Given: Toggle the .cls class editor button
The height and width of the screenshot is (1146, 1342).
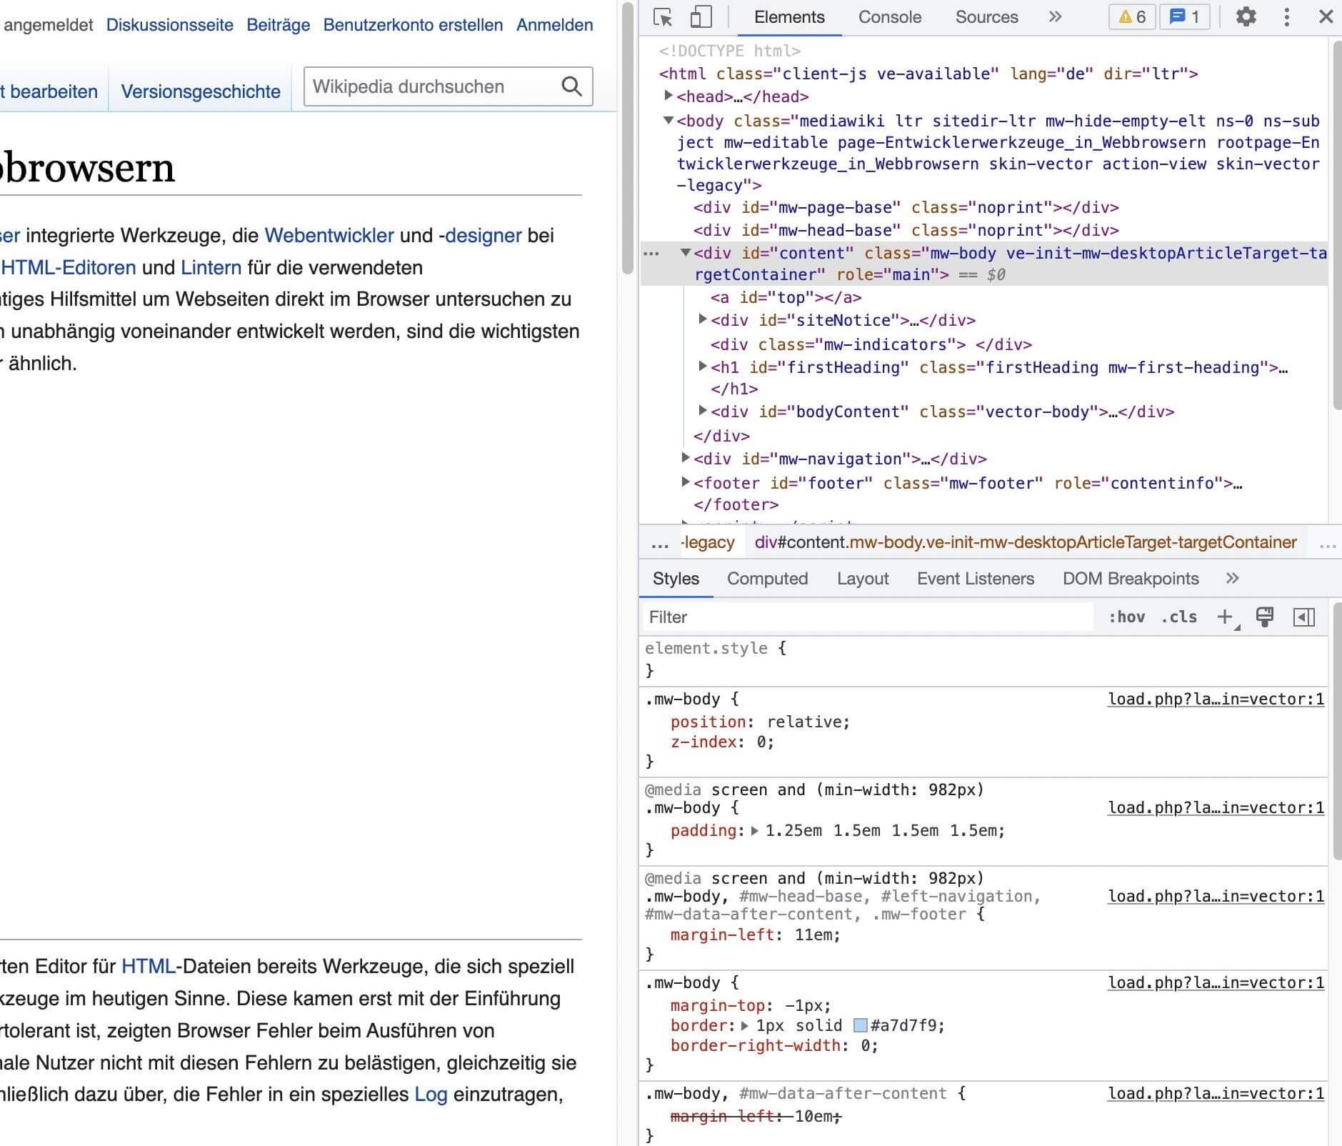Looking at the screenshot, I should pos(1179,617).
